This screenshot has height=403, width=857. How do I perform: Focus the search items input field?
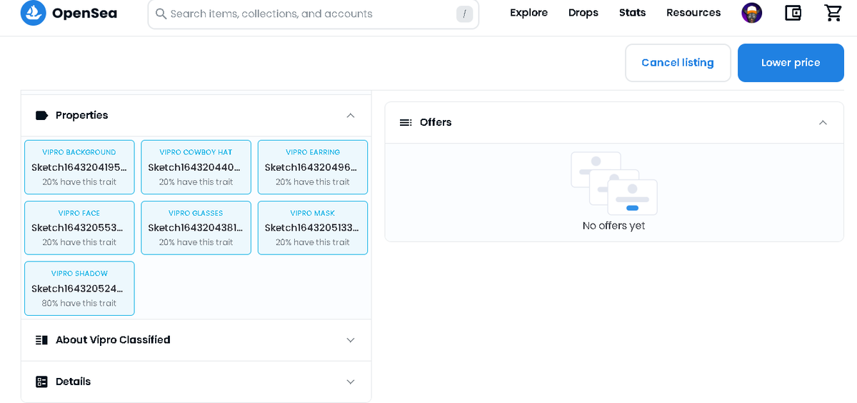point(313,14)
